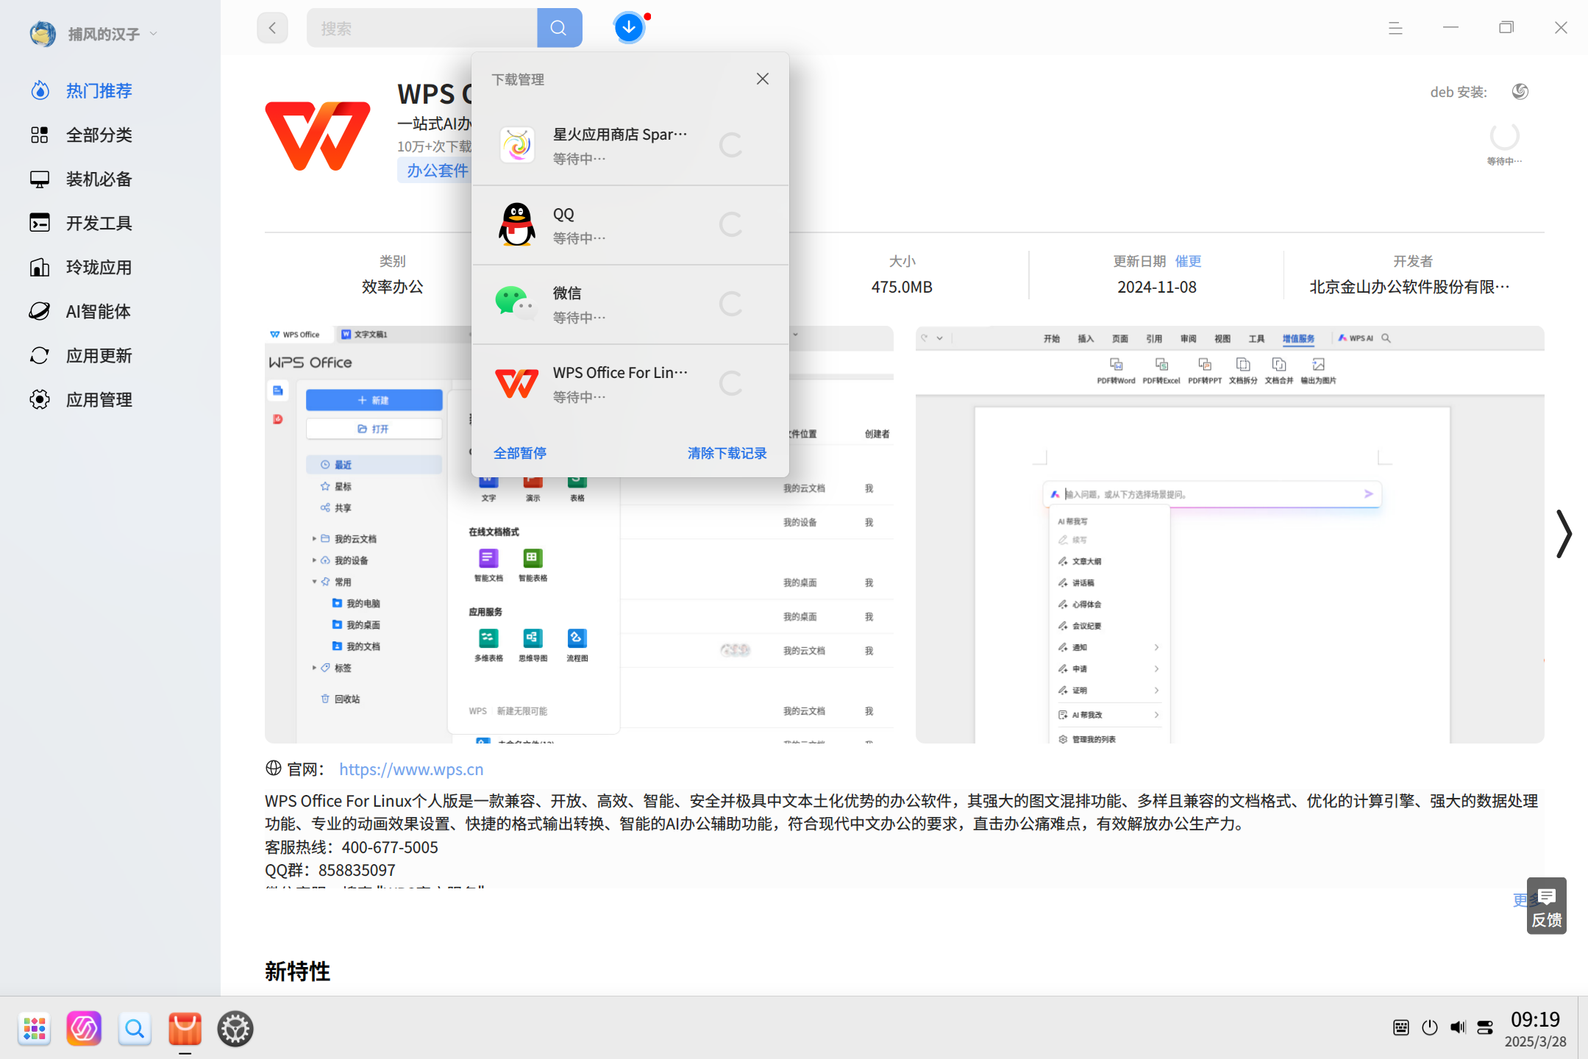Open the second WPS AI screenshot
Screen dimensions: 1588x1059
[x=1230, y=535]
